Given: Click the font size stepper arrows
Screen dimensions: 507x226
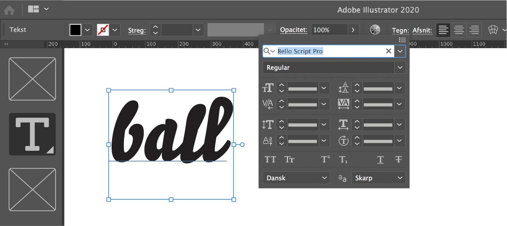Looking at the screenshot, I should click(x=282, y=88).
